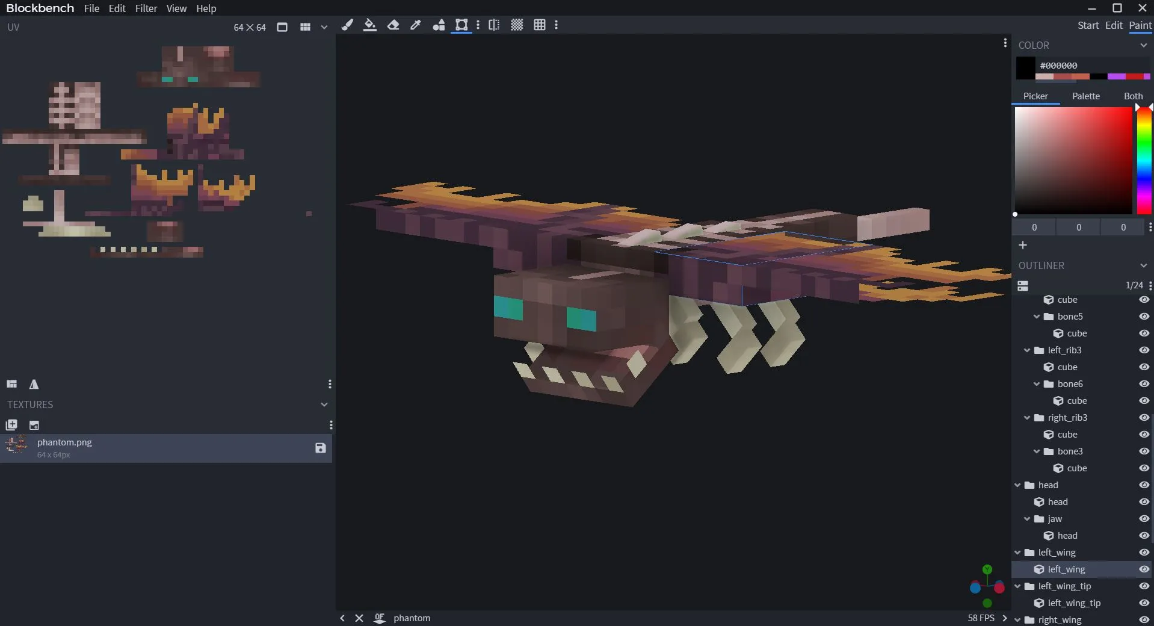Toggle the outliner options icon beside 1/24

(1023, 285)
